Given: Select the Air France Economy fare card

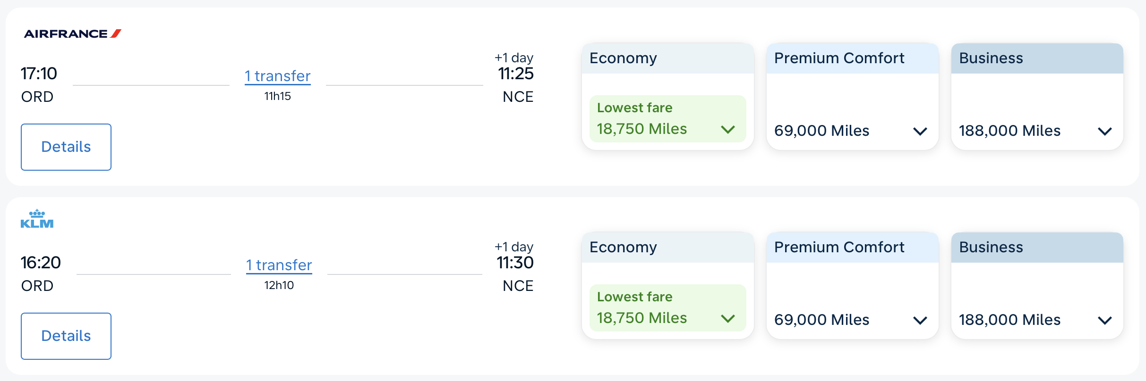Looking at the screenshot, I should pyautogui.click(x=667, y=97).
